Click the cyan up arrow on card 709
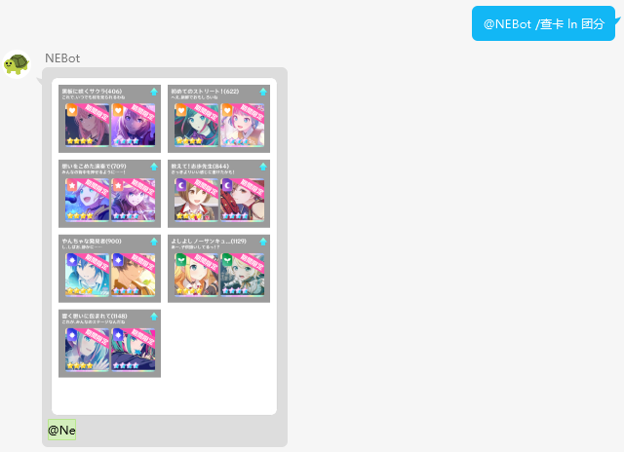 click(x=154, y=167)
